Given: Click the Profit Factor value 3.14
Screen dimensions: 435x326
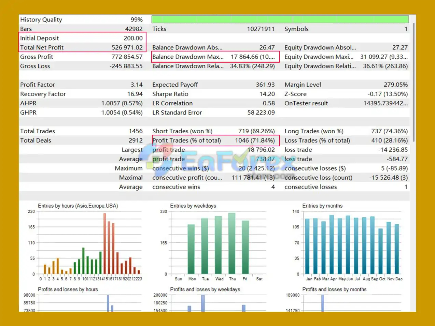Looking at the screenshot, I should click(137, 85).
